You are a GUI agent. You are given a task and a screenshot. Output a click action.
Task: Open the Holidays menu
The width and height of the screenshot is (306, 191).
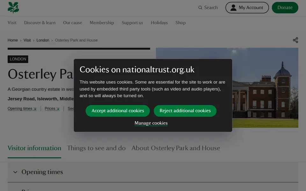tap(159, 23)
